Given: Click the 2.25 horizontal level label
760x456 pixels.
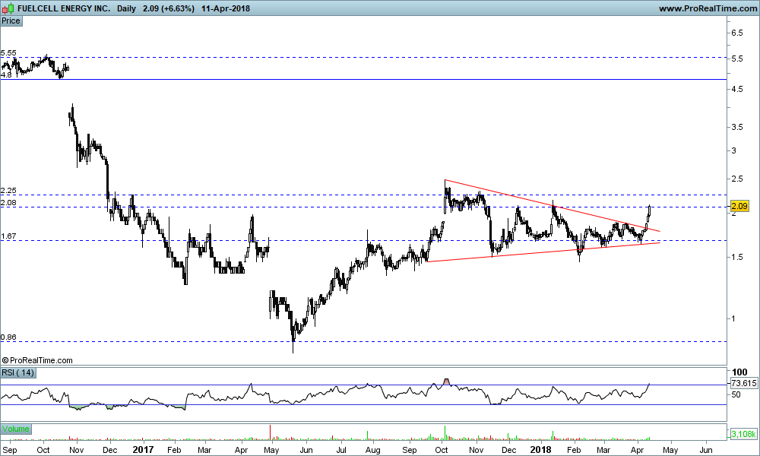Looking at the screenshot, I should (x=8, y=191).
